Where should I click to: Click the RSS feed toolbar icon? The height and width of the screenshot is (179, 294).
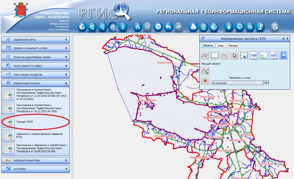point(250,27)
